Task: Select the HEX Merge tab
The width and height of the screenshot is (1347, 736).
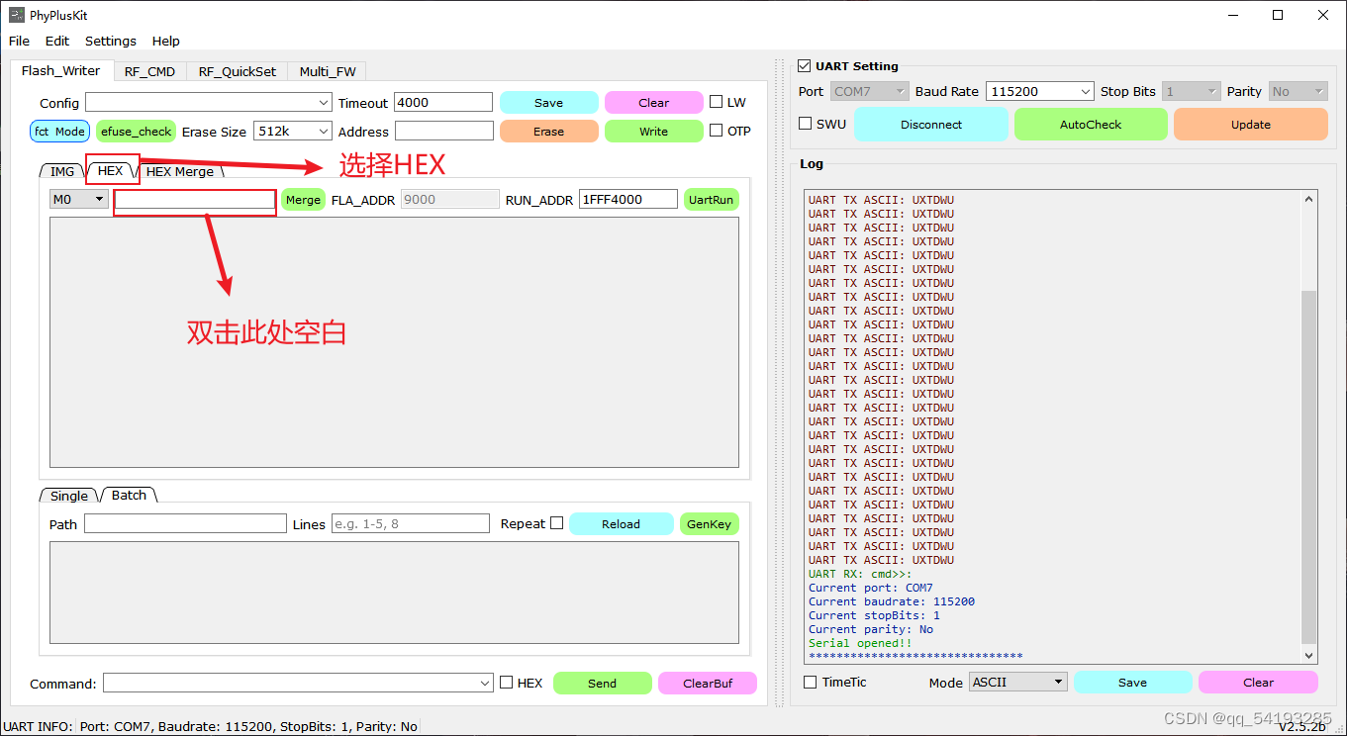Action: pyautogui.click(x=180, y=171)
